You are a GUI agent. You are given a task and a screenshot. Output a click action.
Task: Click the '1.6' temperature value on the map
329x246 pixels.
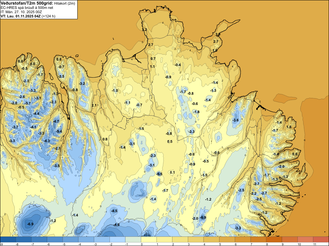289,127
